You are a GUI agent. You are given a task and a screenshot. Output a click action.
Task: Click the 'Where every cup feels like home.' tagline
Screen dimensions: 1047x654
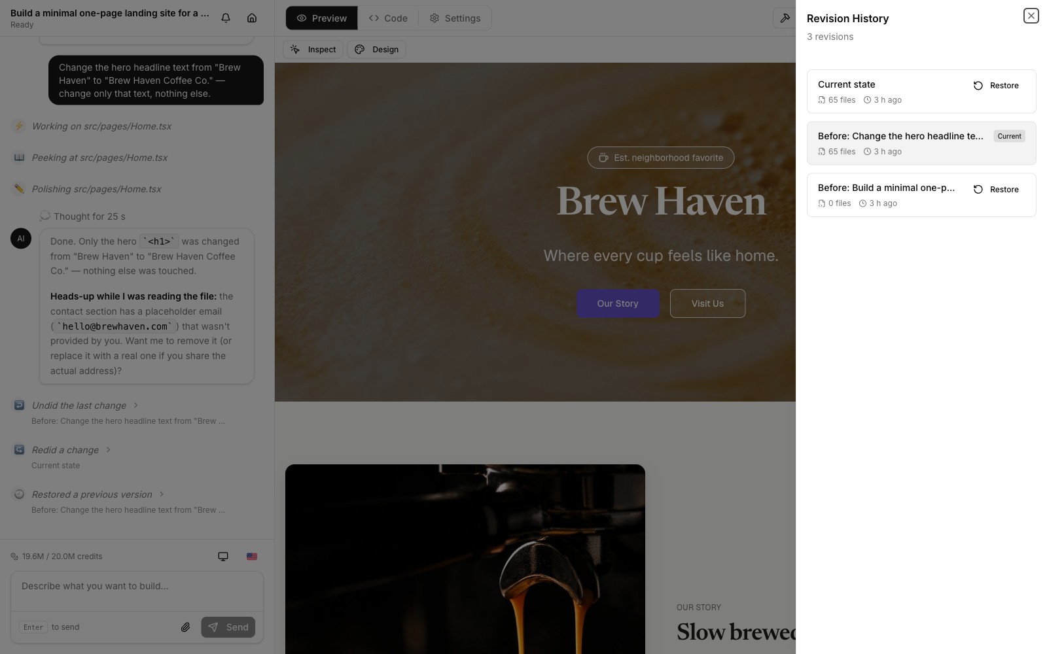coord(661,256)
